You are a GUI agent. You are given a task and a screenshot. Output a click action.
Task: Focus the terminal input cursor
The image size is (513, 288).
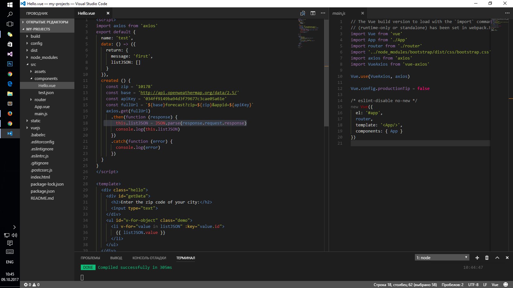tap(82, 277)
